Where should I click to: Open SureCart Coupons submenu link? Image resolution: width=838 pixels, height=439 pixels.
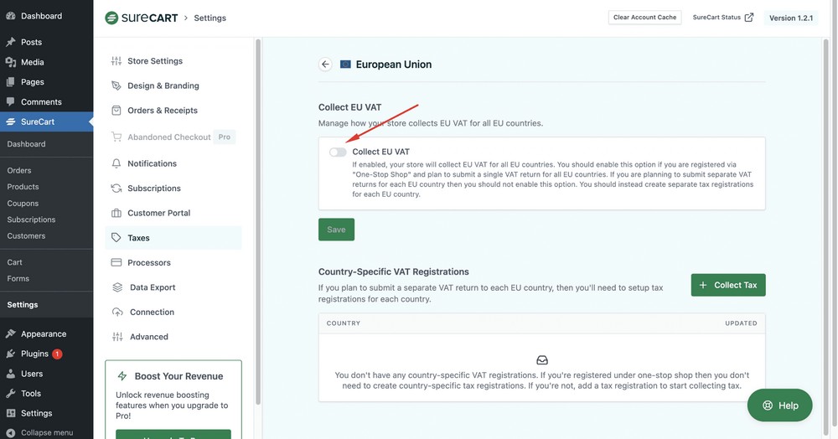pyautogui.click(x=23, y=203)
